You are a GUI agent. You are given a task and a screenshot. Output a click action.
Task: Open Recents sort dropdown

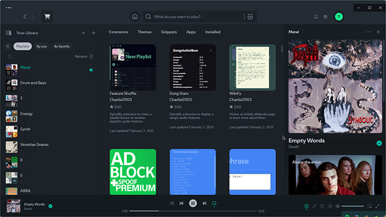click(84, 56)
